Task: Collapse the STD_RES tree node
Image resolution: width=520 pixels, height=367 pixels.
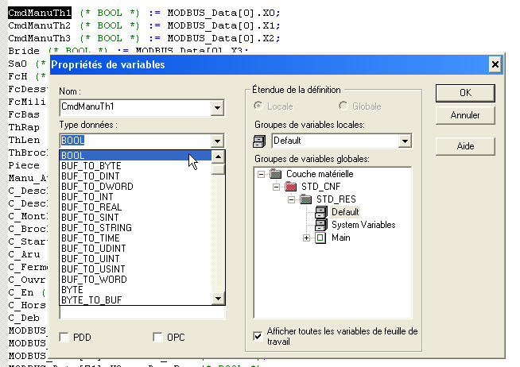Action: pyautogui.click(x=292, y=199)
